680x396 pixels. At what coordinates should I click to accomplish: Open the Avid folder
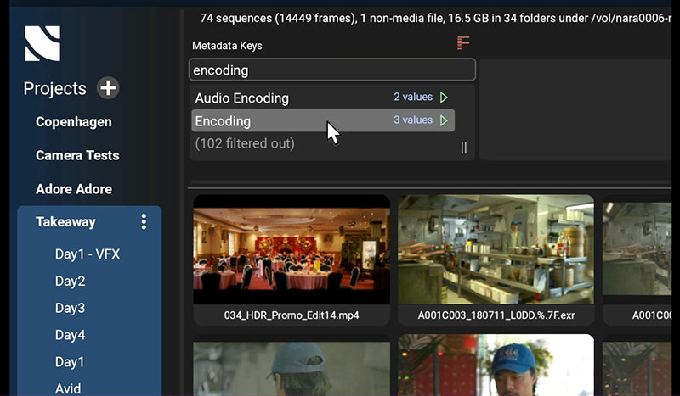coord(68,388)
